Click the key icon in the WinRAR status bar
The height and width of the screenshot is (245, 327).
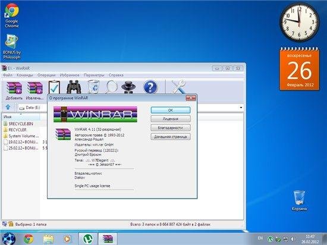(11, 224)
